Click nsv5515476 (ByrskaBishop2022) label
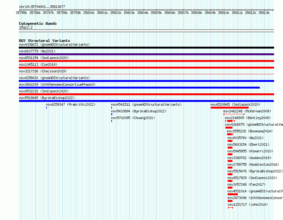Viewport: 283px width, 220px height. pos(255,171)
